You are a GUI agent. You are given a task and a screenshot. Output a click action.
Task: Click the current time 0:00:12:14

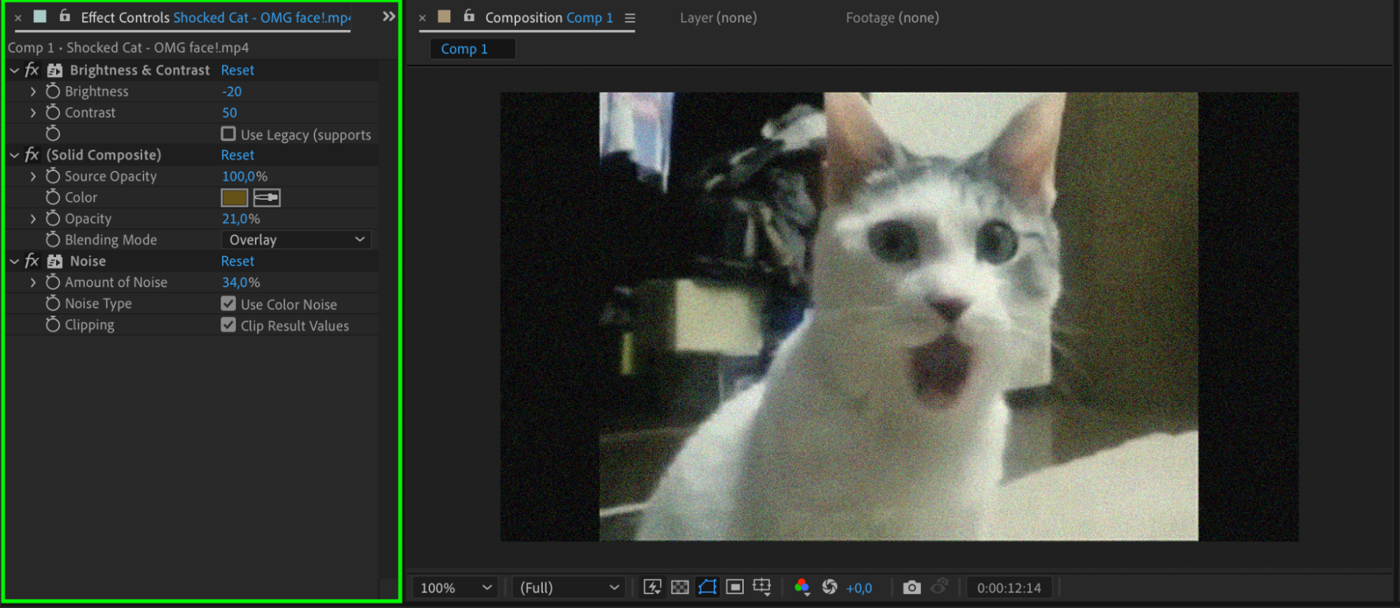pyautogui.click(x=1009, y=588)
